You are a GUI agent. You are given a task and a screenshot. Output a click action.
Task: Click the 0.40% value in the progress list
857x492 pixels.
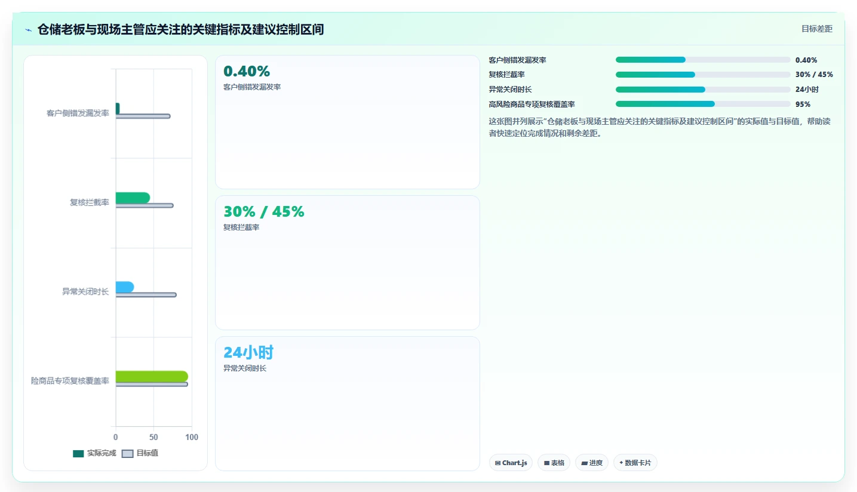pyautogui.click(x=806, y=60)
